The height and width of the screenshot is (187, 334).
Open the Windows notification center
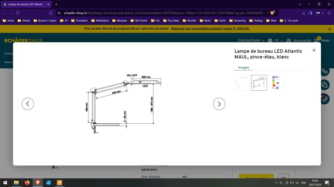click(x=327, y=183)
